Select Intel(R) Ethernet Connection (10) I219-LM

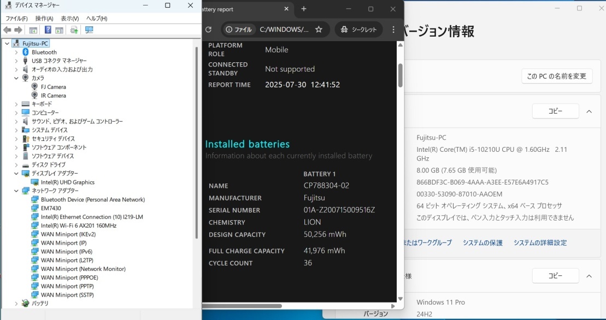click(92, 217)
